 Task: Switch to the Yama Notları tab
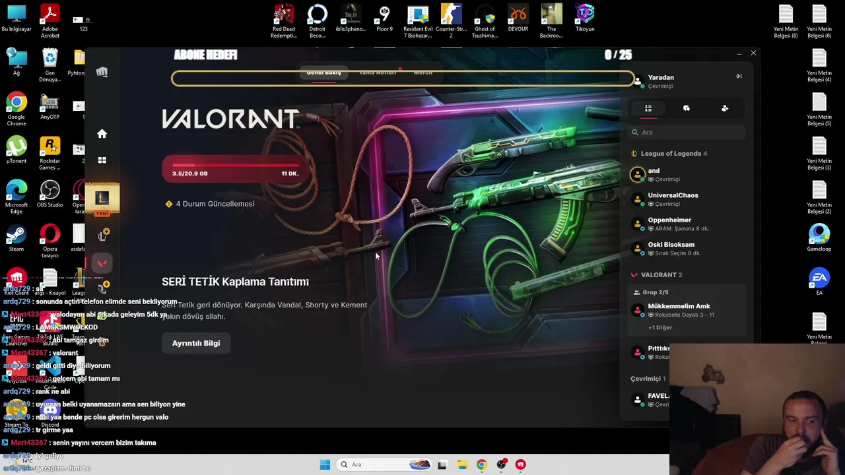378,72
